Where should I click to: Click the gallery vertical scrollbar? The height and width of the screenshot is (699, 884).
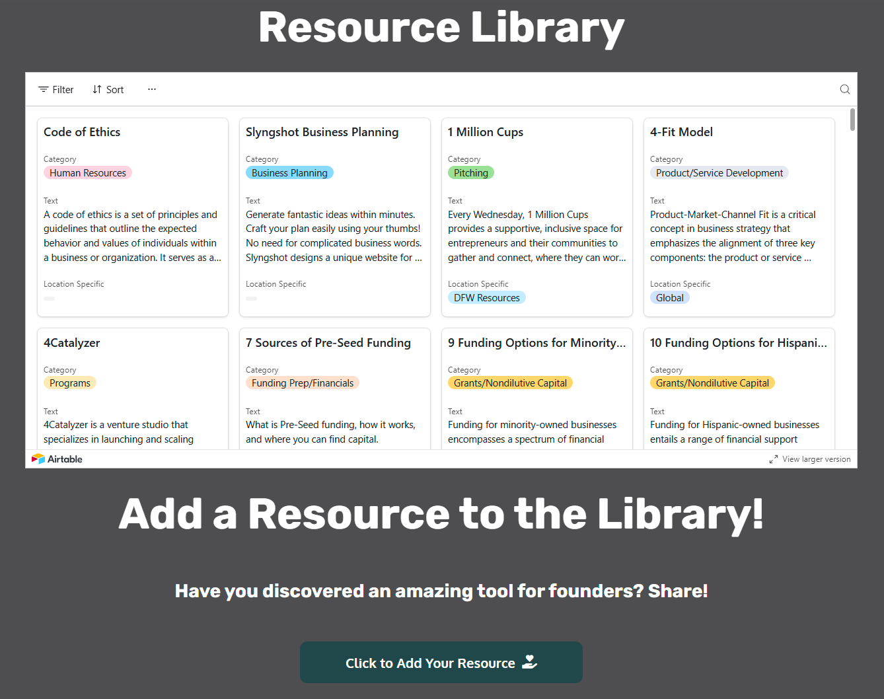point(852,120)
